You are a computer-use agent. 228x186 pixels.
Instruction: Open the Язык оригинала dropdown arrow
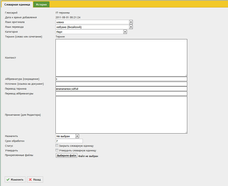131,22
